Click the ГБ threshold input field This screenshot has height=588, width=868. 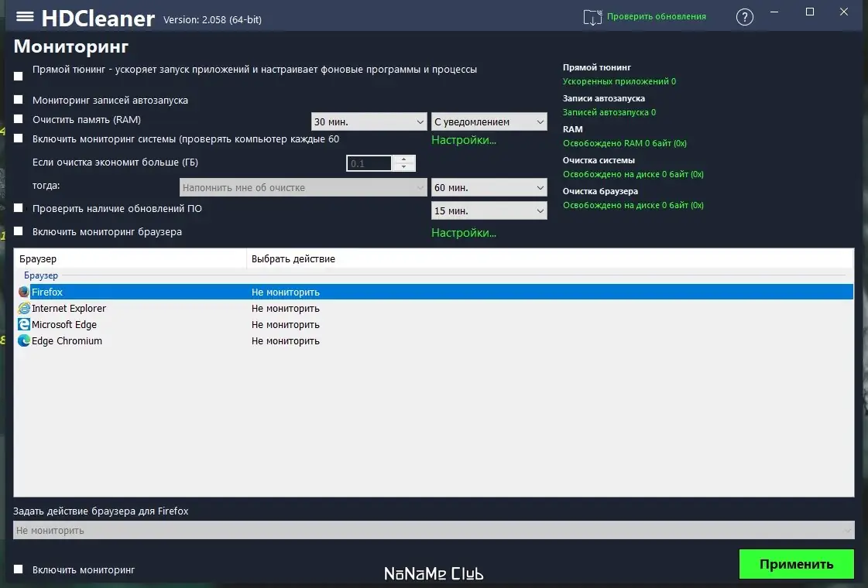(x=369, y=163)
